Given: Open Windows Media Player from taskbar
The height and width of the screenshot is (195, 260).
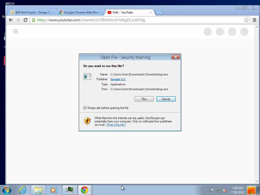Looking at the screenshot, I should (54, 190).
